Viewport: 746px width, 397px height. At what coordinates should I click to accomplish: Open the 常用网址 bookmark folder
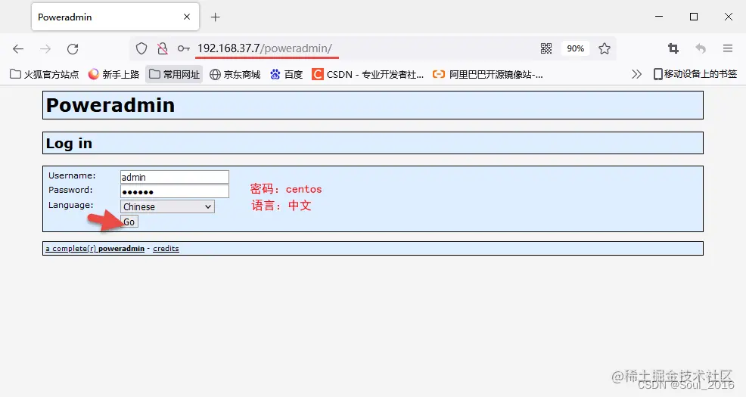pos(174,74)
